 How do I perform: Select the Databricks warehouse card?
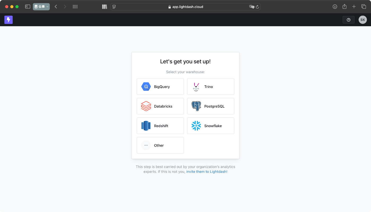tap(160, 106)
